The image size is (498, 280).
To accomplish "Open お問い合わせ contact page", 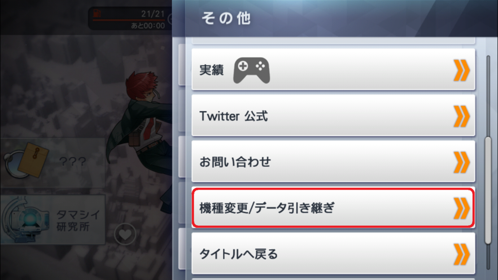I will pyautogui.click(x=333, y=161).
